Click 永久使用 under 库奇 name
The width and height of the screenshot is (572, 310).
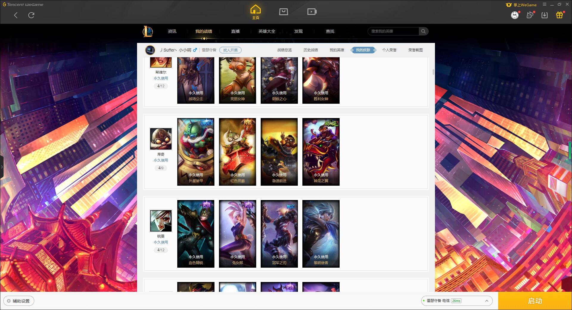[x=161, y=160]
